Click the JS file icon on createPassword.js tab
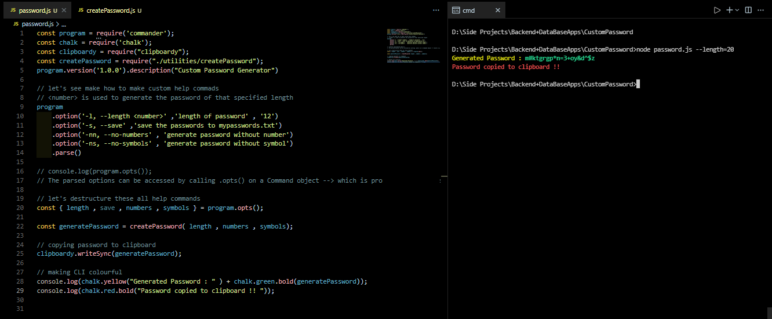This screenshot has height=319, width=772. tap(81, 10)
